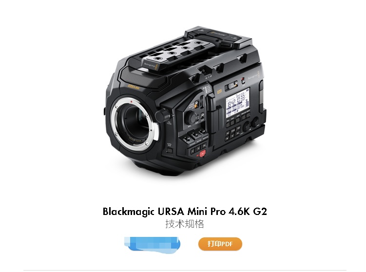Screen dimensions: 366x272
Task: Click the ND filter wheel knob
Action: point(162,116)
